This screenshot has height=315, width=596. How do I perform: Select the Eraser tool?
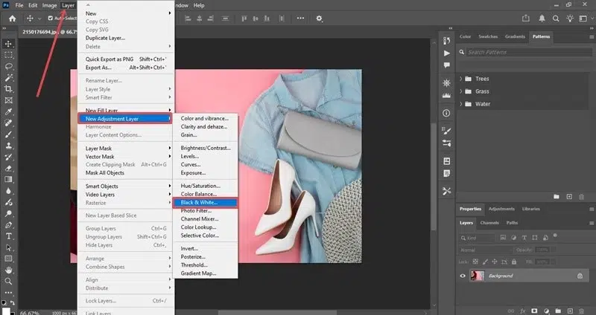[x=8, y=169]
